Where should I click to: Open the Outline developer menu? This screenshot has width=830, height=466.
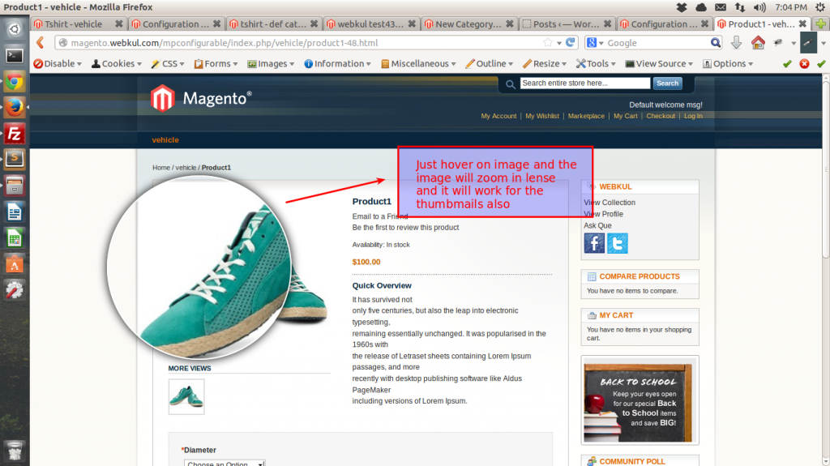pos(489,63)
